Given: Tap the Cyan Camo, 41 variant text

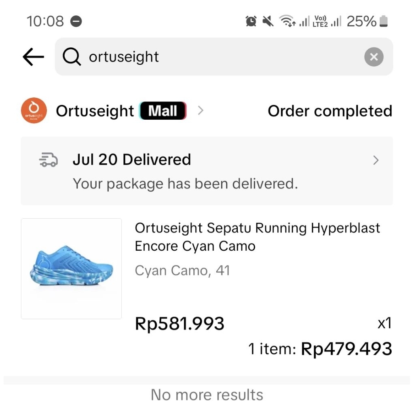Looking at the screenshot, I should tap(182, 270).
